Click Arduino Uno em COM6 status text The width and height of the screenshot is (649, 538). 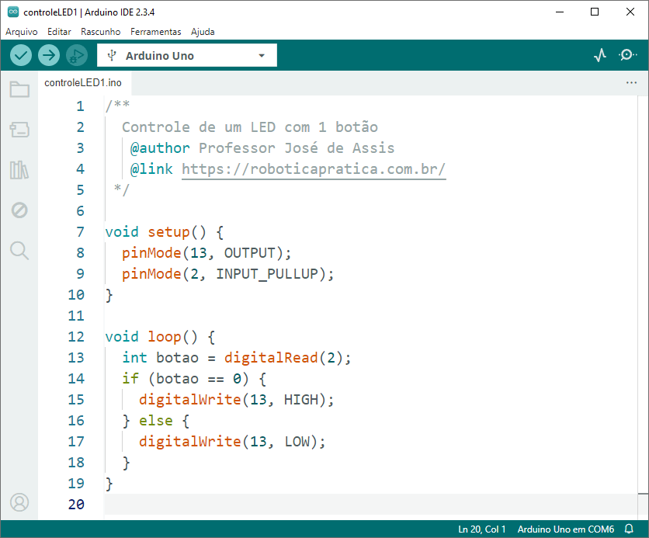click(566, 529)
